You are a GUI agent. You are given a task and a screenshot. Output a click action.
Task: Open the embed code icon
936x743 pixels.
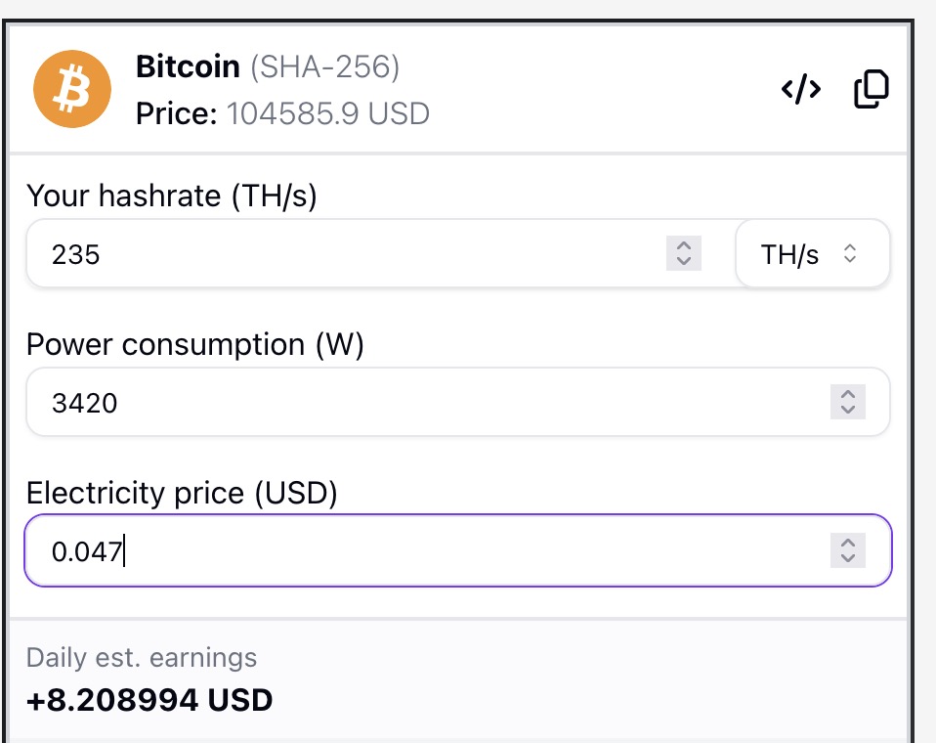[x=800, y=89]
